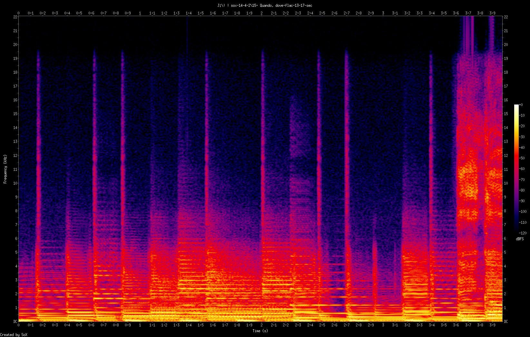Select the 0 time mark on the top ruler
530x337 pixels.
19,13
